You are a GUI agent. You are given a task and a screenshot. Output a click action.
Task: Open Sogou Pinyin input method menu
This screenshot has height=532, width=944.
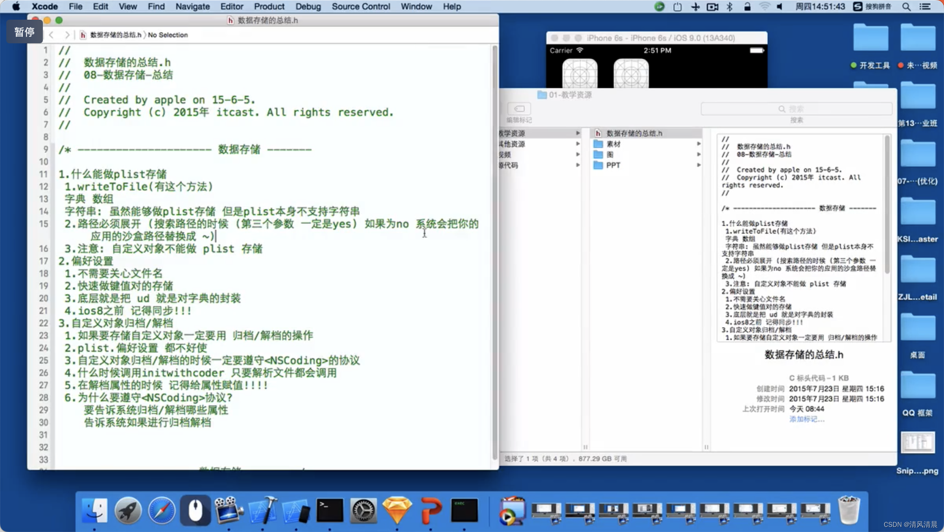(x=872, y=6)
